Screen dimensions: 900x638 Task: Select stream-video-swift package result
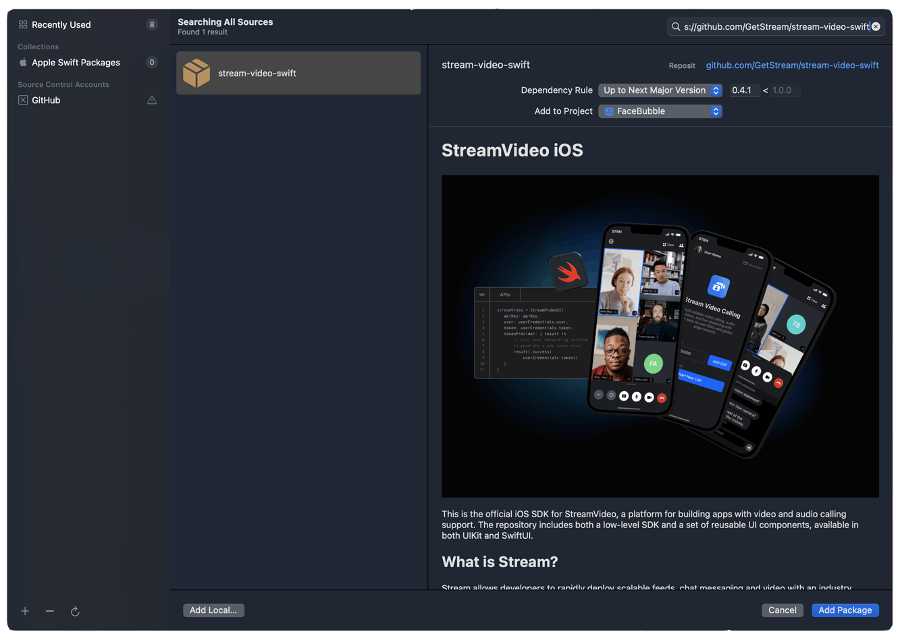[x=298, y=73]
